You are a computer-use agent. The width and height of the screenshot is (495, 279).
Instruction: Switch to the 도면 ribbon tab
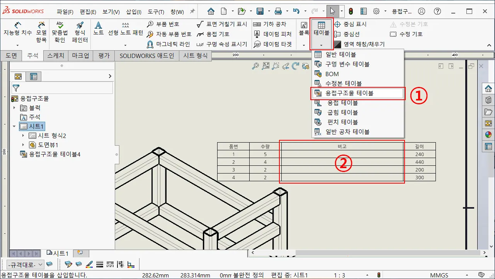click(x=11, y=56)
